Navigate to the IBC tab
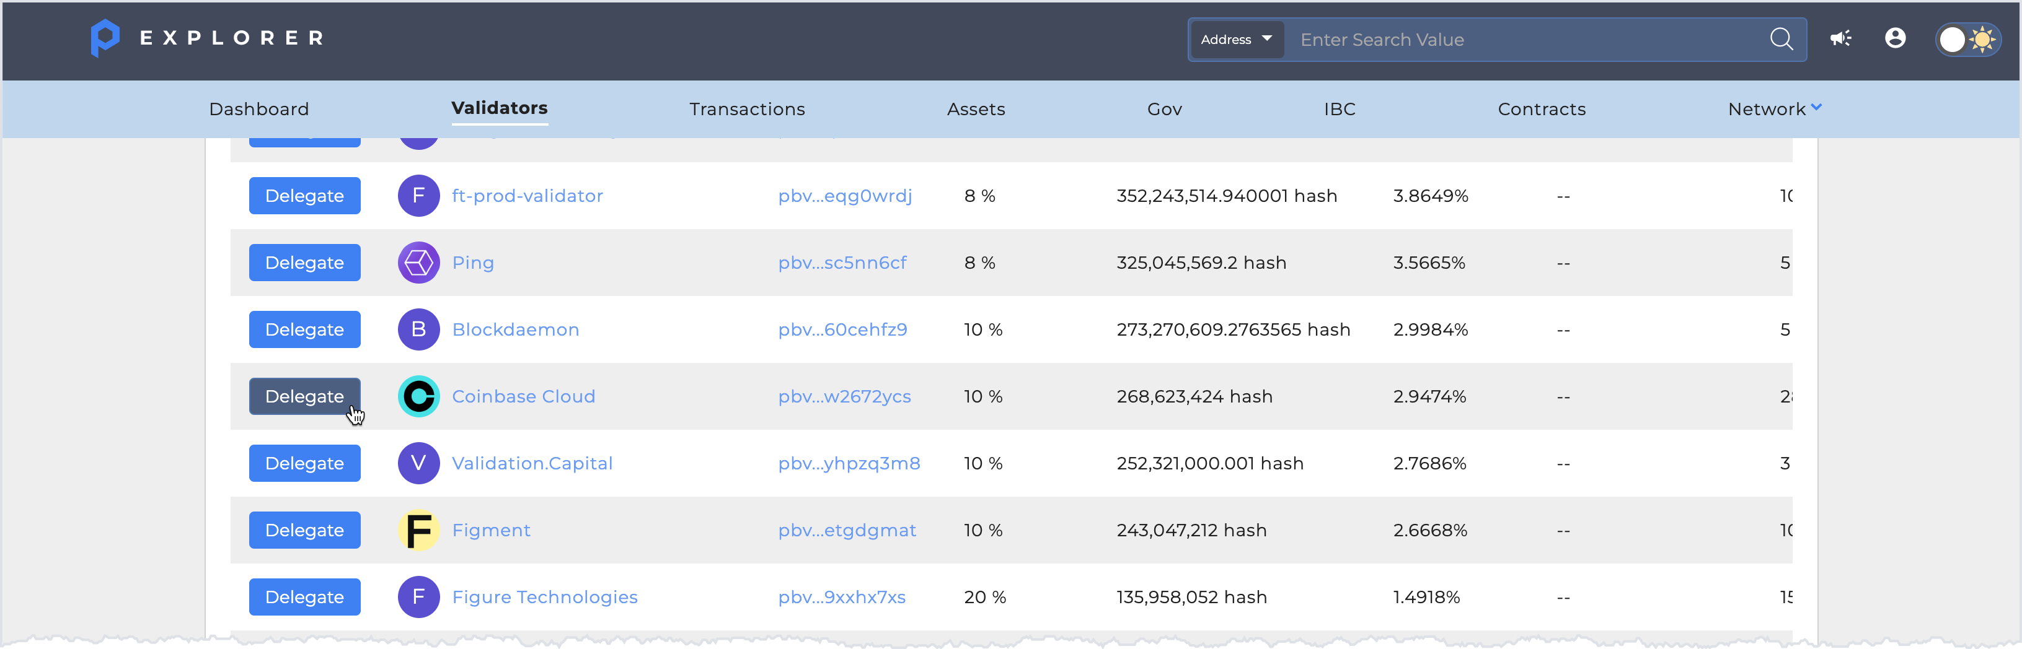2022x649 pixels. tap(1340, 109)
